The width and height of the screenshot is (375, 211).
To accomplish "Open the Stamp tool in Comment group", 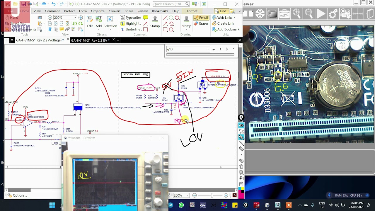I will [x=155, y=22].
